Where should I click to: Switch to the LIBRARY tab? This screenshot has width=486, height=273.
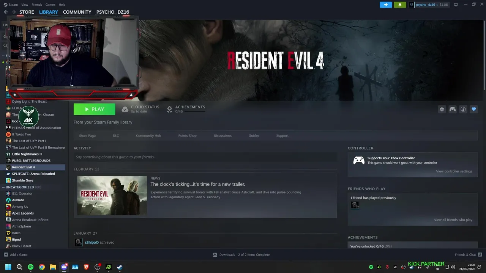49,12
